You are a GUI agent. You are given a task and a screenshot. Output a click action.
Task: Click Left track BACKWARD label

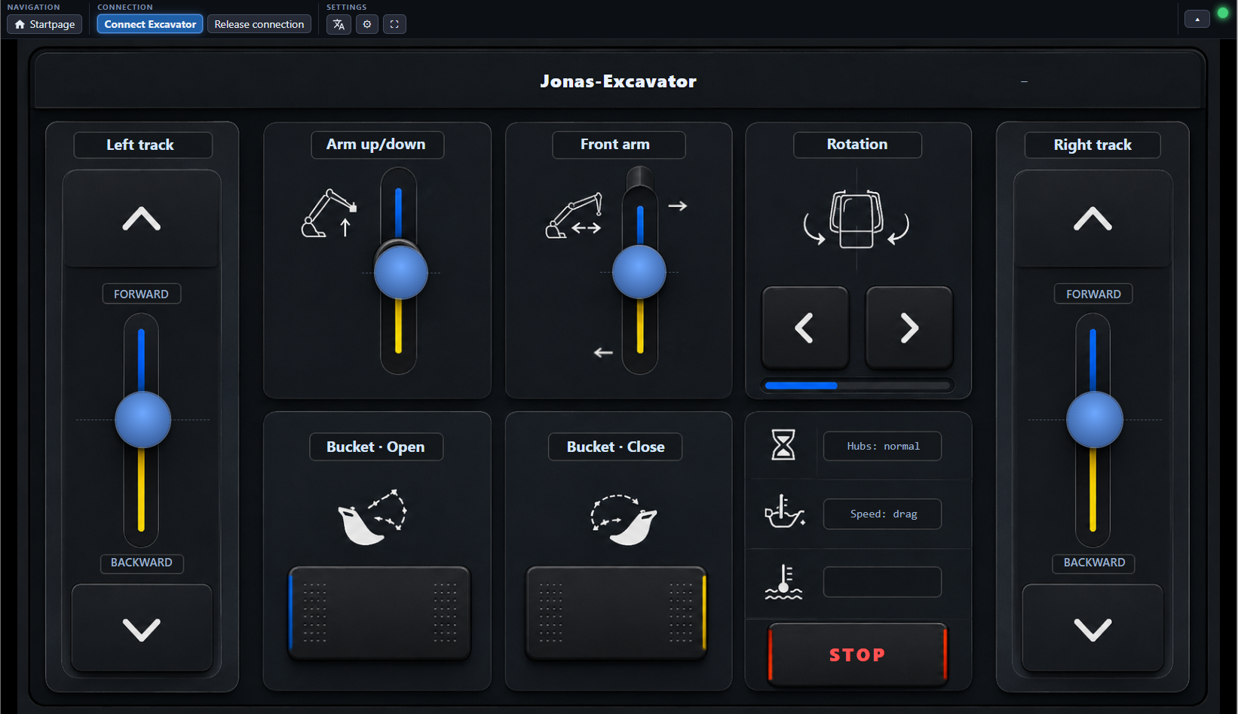(x=142, y=563)
